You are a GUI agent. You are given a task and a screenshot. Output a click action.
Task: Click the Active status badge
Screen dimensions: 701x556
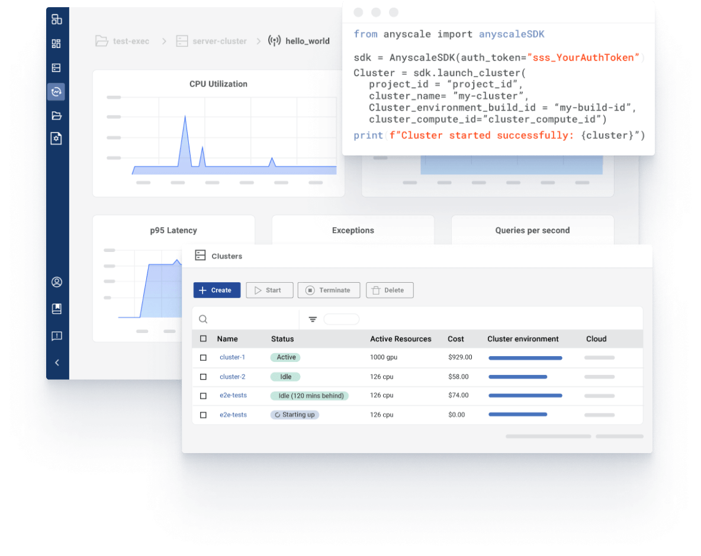click(286, 357)
